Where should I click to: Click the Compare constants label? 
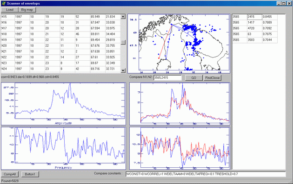108,173
